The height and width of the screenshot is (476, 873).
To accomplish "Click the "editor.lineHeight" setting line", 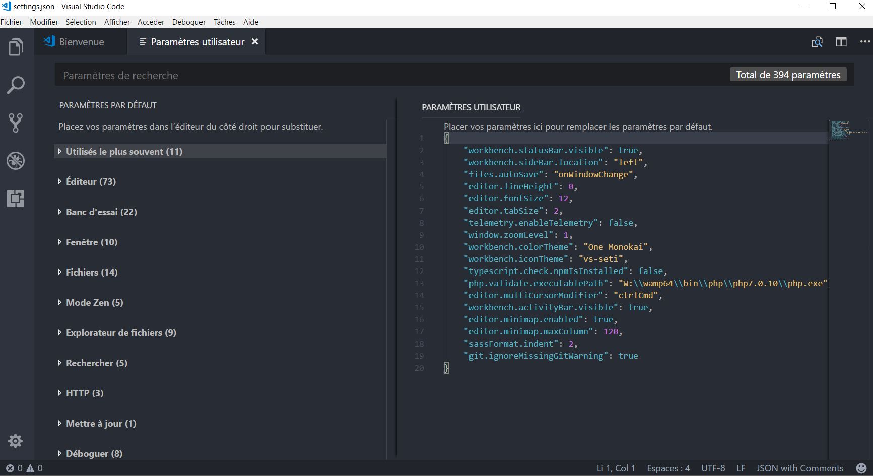I will [x=521, y=186].
